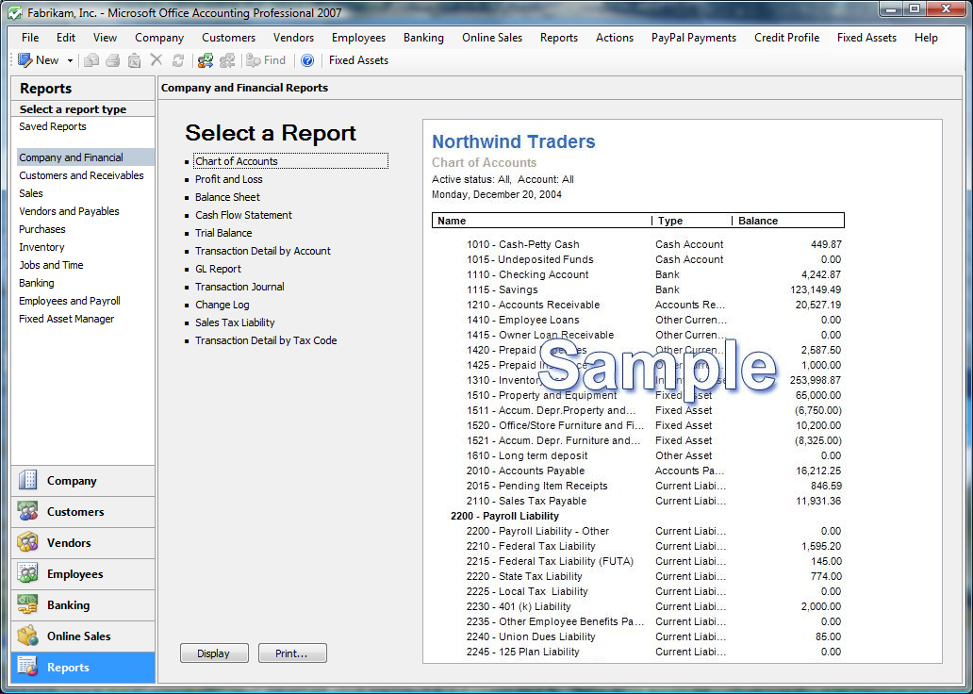
Task: Select the Sales Tax Liability report
Action: (235, 322)
